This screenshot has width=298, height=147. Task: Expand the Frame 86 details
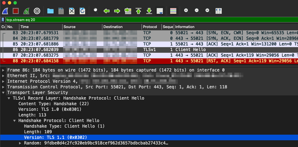coord(3,70)
